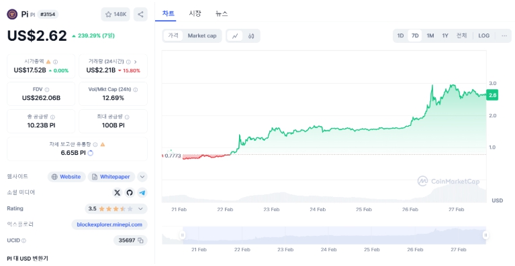The width and height of the screenshot is (515, 266).
Task: Set chart range to 전체
Action: [x=461, y=36]
